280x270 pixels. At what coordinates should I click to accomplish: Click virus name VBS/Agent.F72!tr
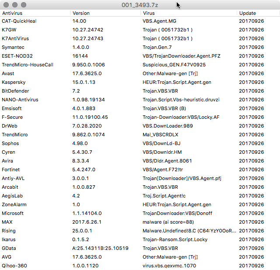[x=163, y=170]
